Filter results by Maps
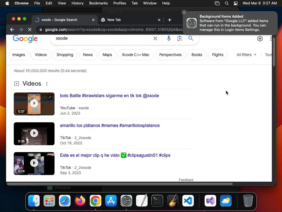 [x=107, y=55]
